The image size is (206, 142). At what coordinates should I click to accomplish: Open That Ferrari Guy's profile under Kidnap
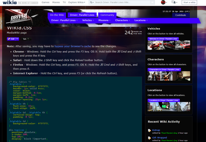169,133
